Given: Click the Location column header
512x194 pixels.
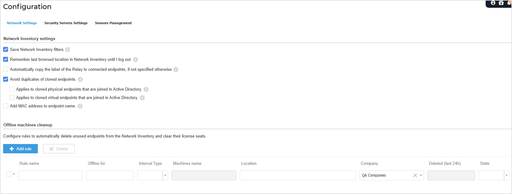Looking at the screenshot, I should tap(249, 164).
